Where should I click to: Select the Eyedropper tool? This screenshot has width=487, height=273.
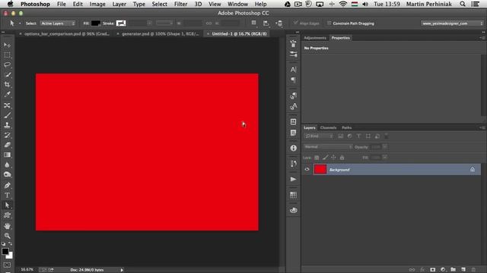(x=7, y=94)
